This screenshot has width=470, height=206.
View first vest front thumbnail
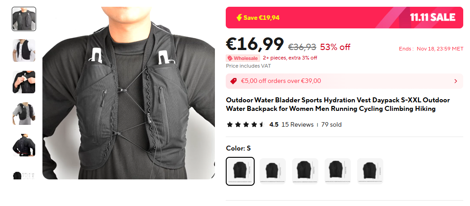coord(24,19)
